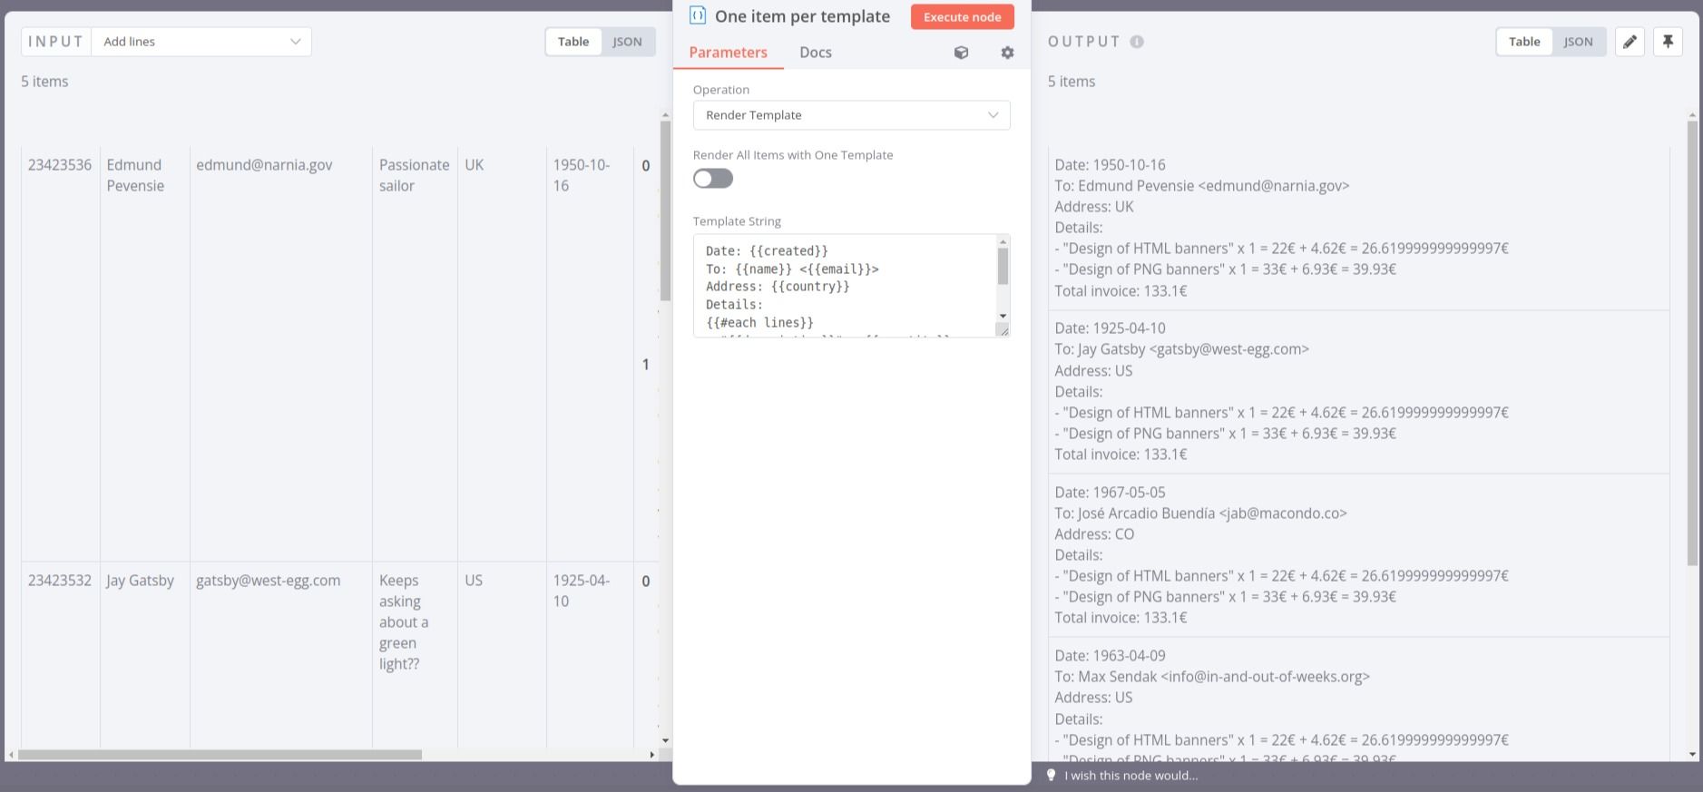Switch output view to JSON
The width and height of the screenshot is (1703, 792).
1578,42
